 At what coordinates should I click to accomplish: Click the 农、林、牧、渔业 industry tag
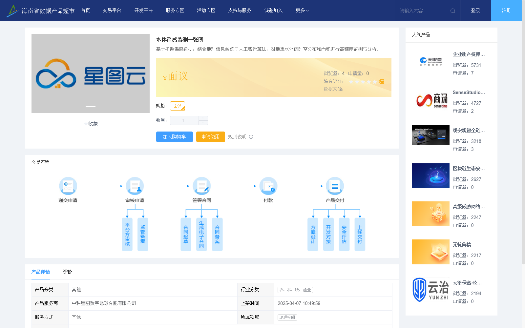click(295, 290)
